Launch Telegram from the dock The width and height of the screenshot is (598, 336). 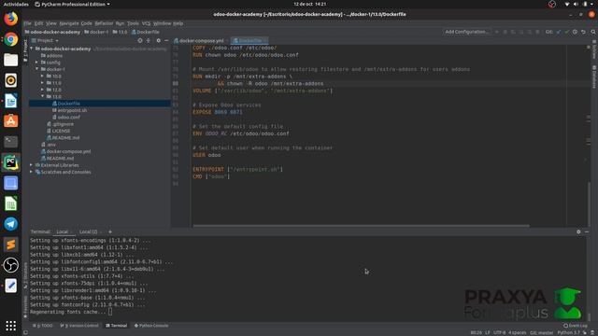(x=10, y=224)
